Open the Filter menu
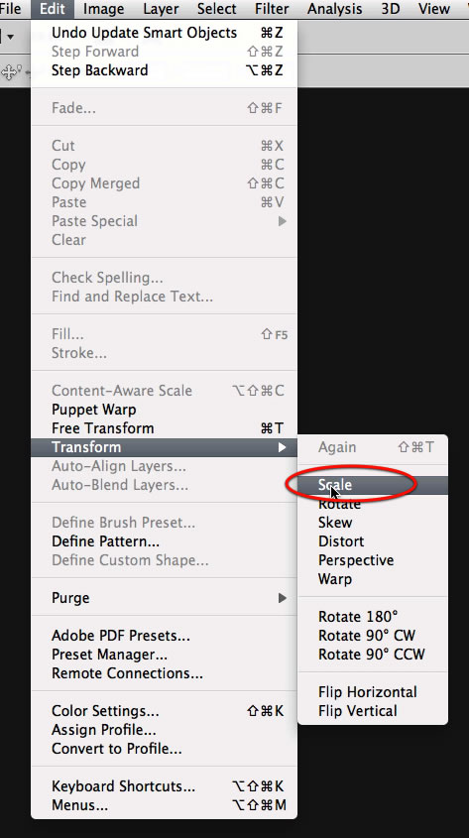The image size is (469, 838). pyautogui.click(x=272, y=9)
